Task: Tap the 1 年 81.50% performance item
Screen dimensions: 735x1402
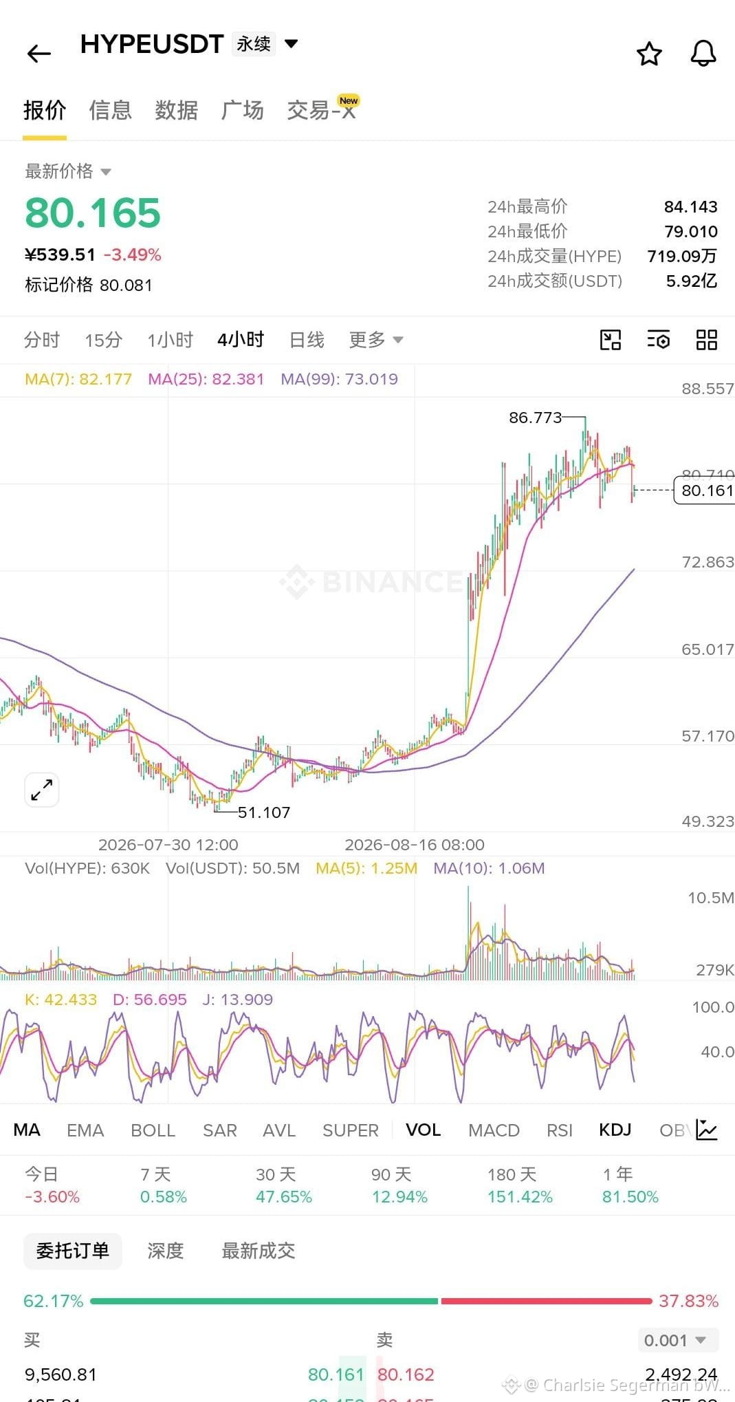Action: pos(630,1185)
